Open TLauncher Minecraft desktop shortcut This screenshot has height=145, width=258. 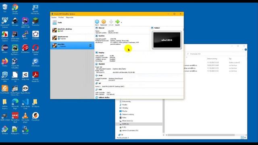pyautogui.click(x=35, y=22)
